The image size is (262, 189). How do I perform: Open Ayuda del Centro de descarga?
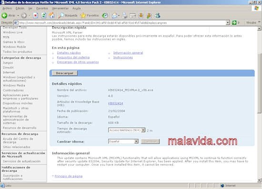click(x=18, y=140)
